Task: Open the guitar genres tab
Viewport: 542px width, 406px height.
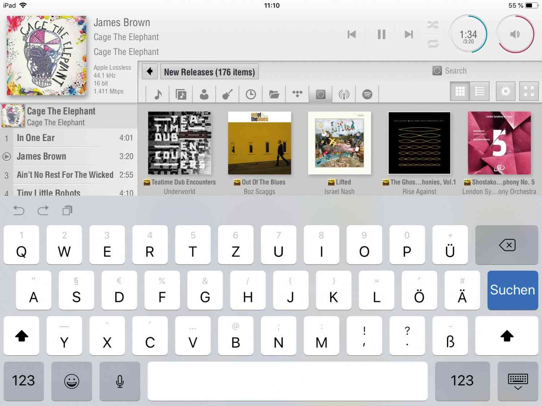Action: click(227, 95)
